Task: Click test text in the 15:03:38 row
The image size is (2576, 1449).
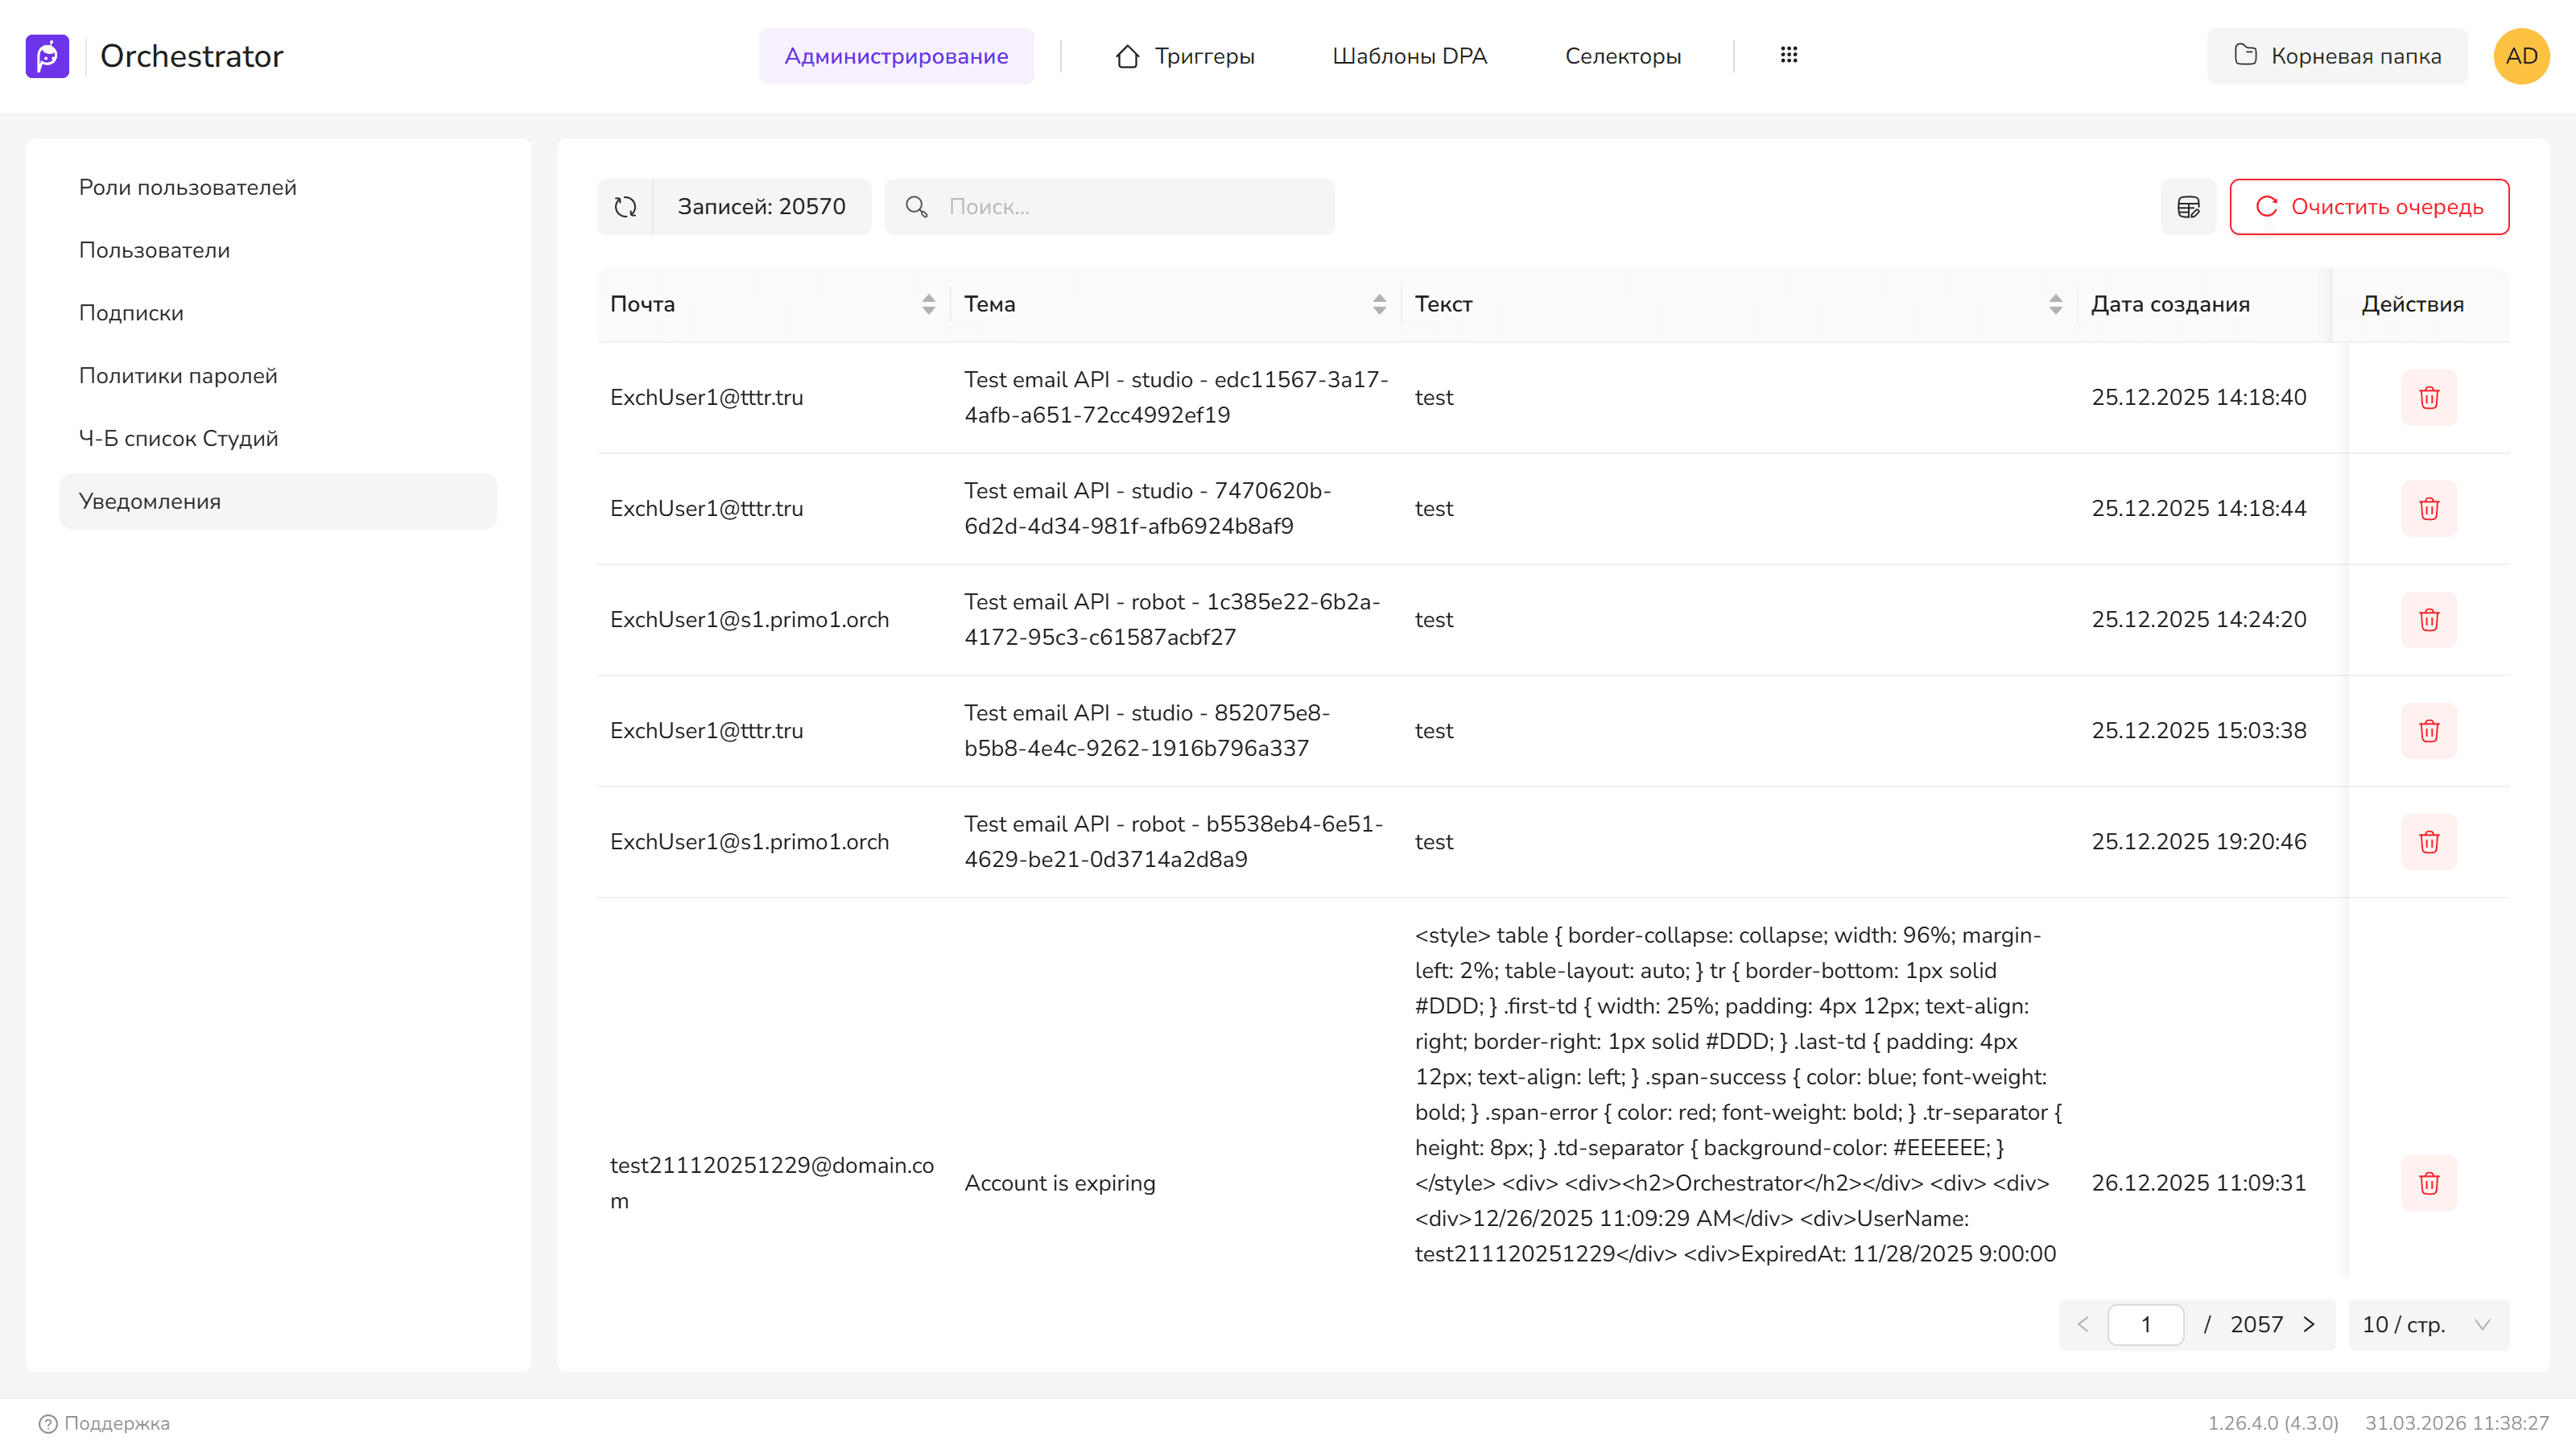Action: (1434, 731)
